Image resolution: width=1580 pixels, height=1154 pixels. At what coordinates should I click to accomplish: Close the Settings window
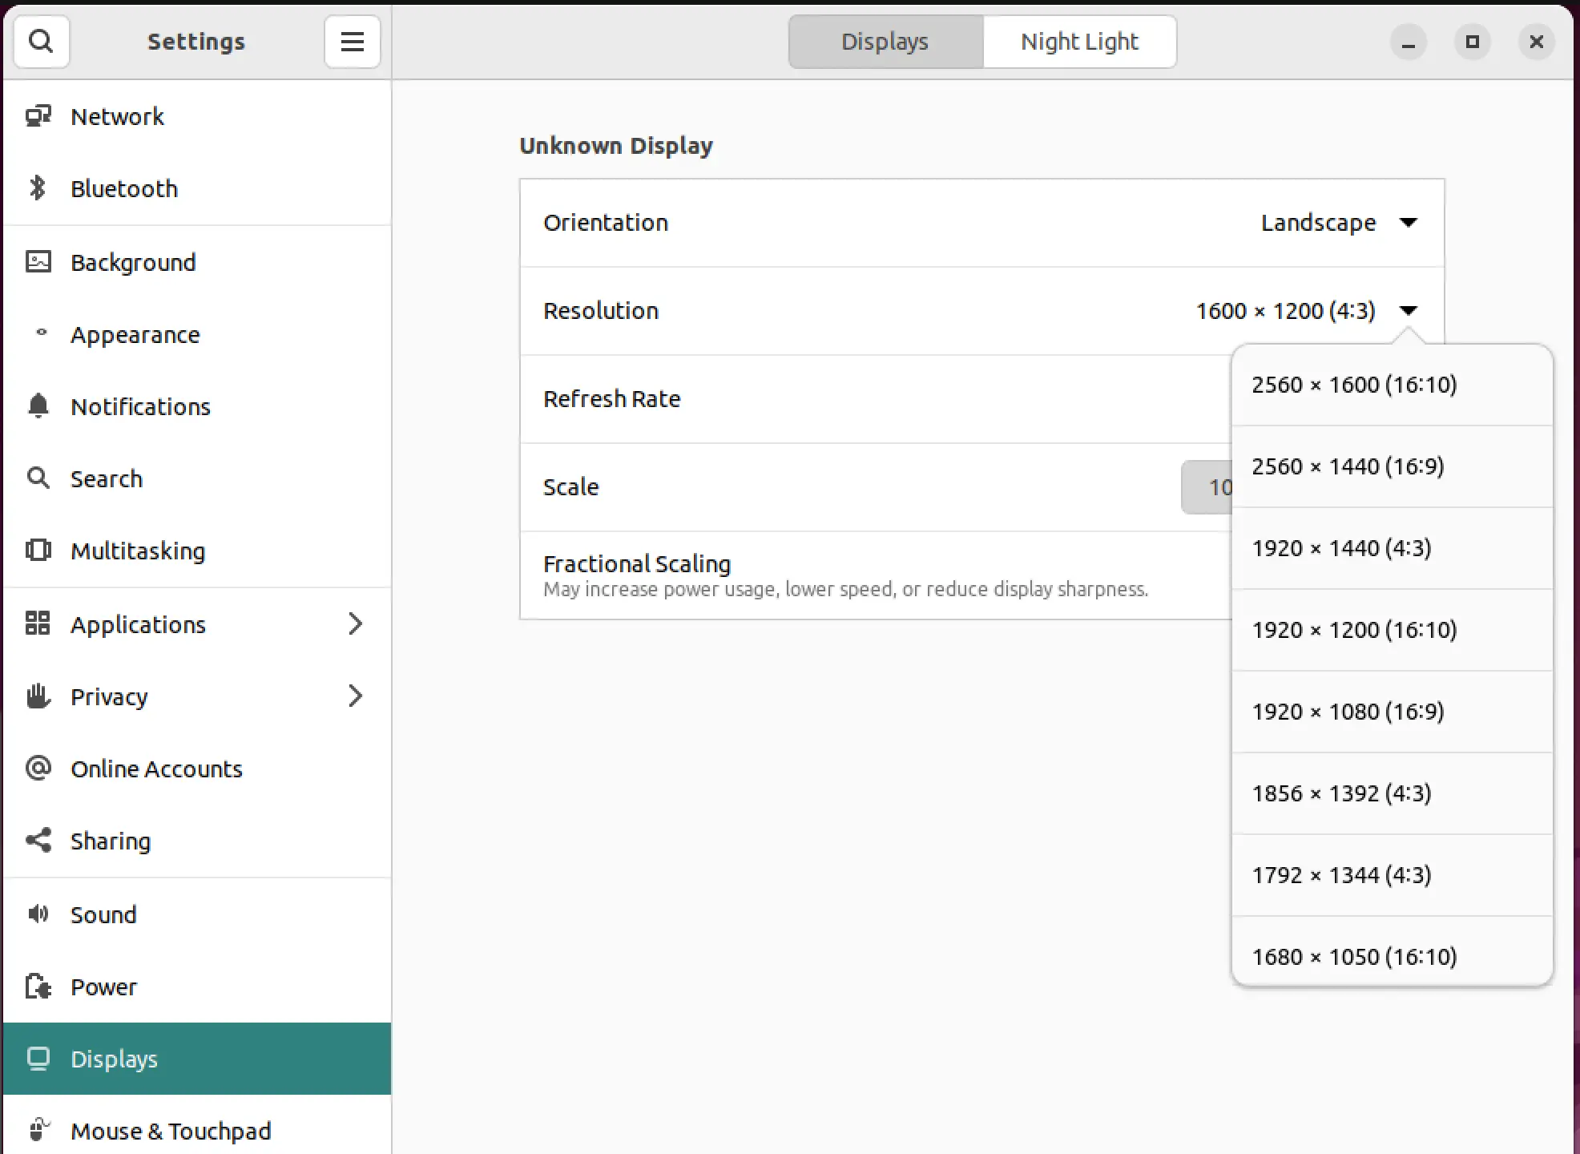(x=1536, y=42)
